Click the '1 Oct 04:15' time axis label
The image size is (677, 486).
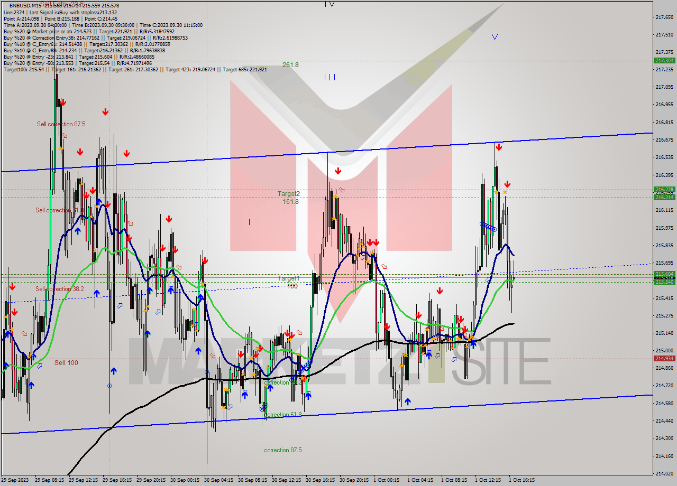point(420,480)
